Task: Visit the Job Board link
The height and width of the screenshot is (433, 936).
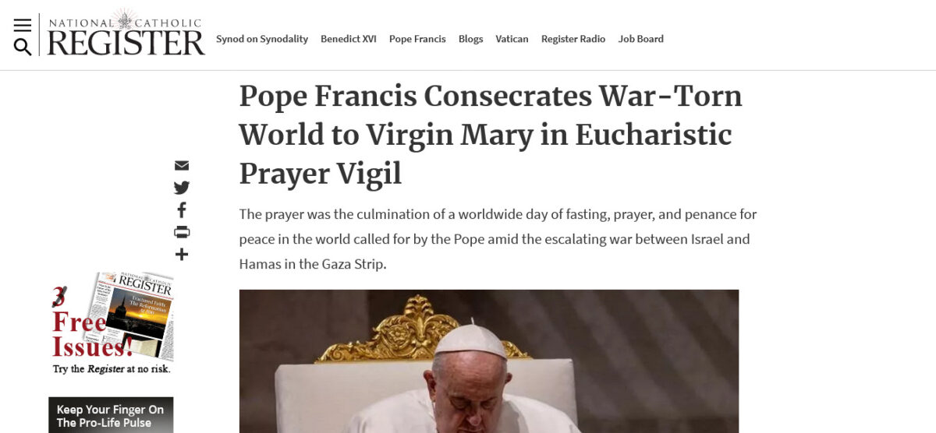Action: click(x=641, y=39)
